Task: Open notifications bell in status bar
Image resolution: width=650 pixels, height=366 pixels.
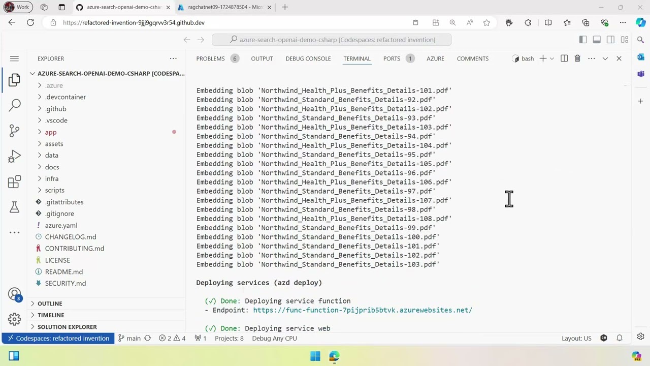Action: [x=620, y=338]
